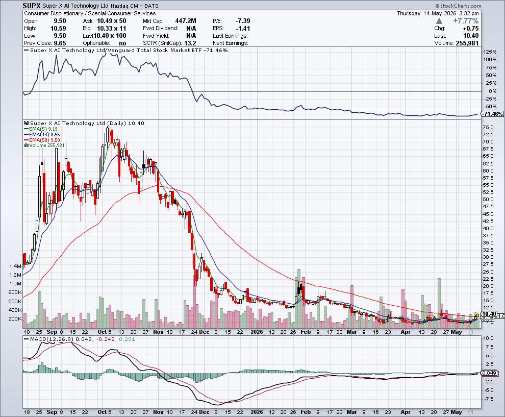Click the gray up-triangle change indicator
The width and height of the screenshot is (505, 417).
[x=439, y=21]
